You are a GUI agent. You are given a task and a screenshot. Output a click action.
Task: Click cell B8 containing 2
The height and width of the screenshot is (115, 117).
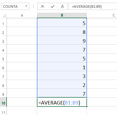click(62, 84)
